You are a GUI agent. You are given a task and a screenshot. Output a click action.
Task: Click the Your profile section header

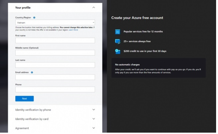[x=23, y=8]
